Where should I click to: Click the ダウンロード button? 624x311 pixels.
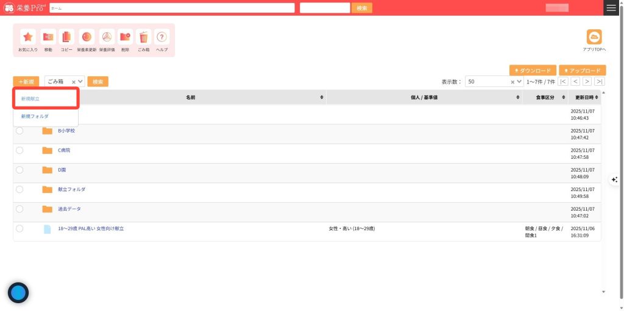[x=533, y=71]
